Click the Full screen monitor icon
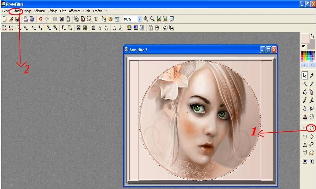 172,19
